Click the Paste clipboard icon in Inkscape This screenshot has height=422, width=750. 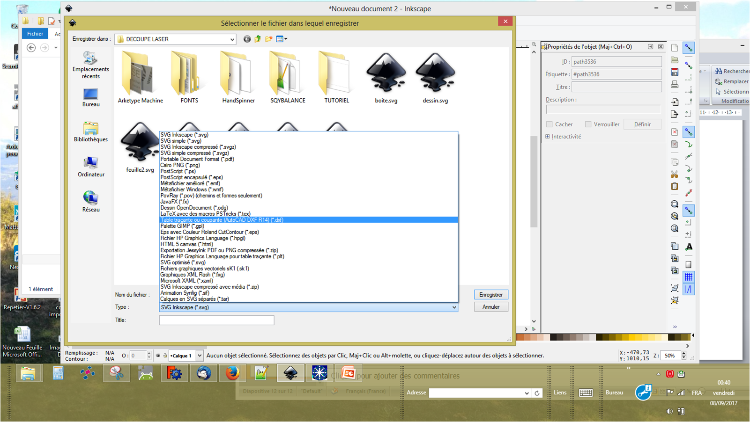click(x=675, y=186)
